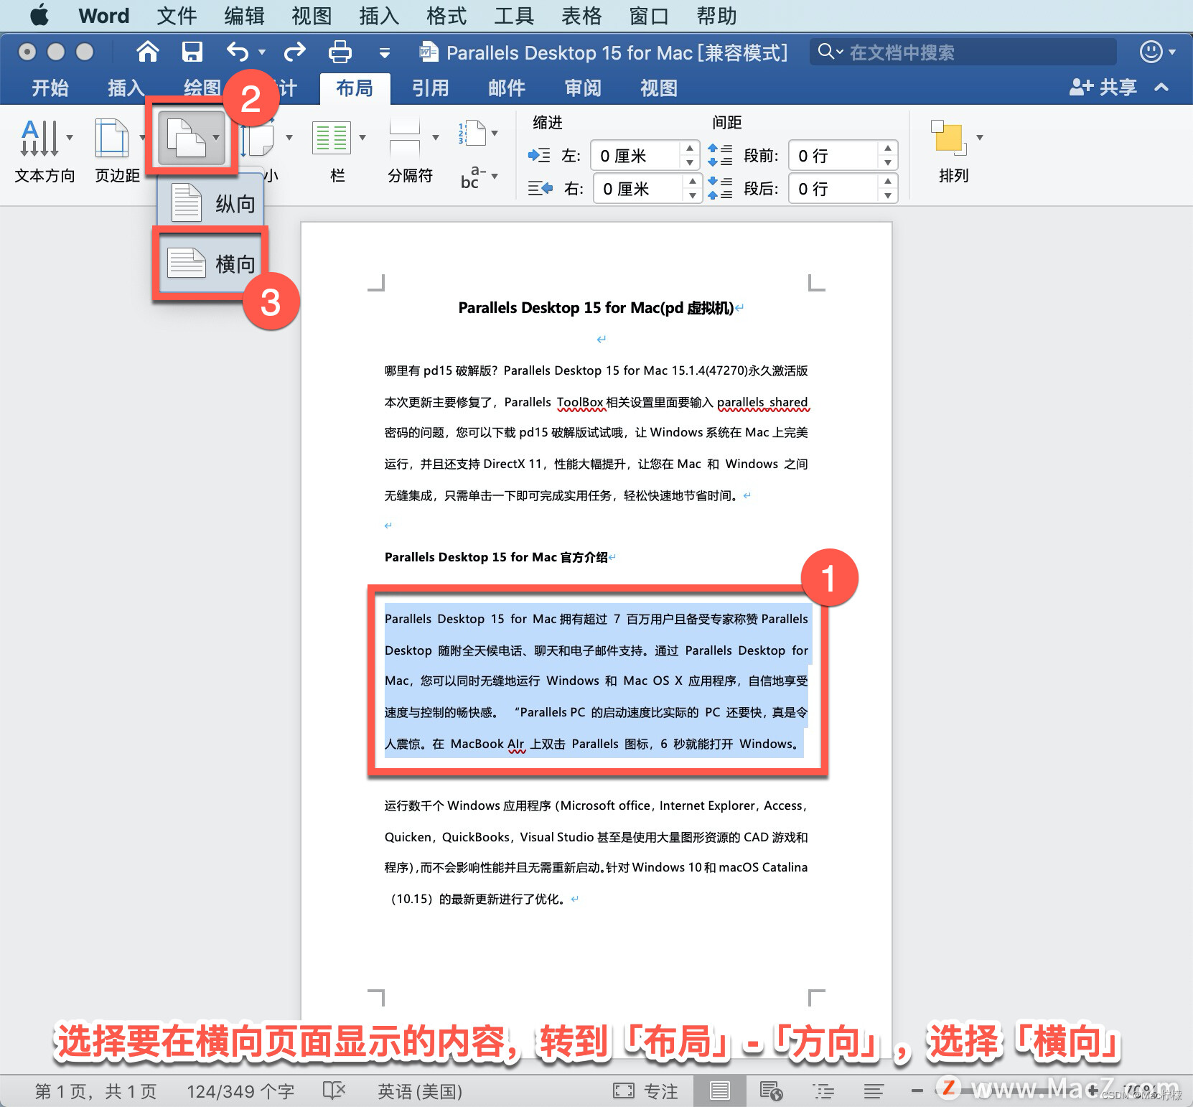Click the 排列 arrange icon
This screenshot has height=1107, width=1193.
tap(948, 138)
